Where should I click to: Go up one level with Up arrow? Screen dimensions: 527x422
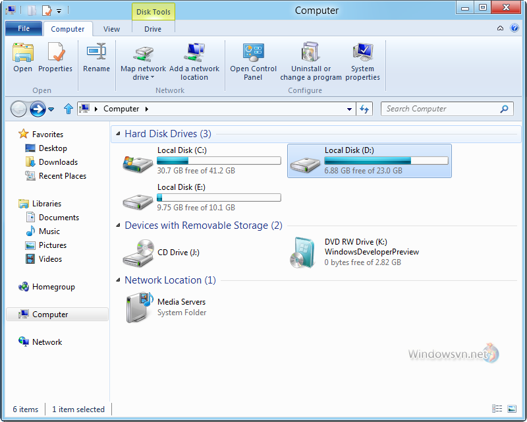69,109
